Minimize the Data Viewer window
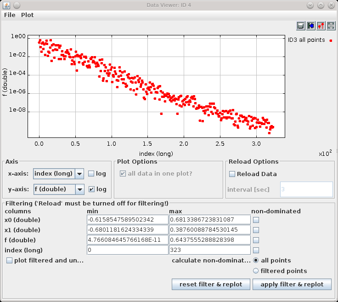This screenshot has height=302, width=338. 310,5
